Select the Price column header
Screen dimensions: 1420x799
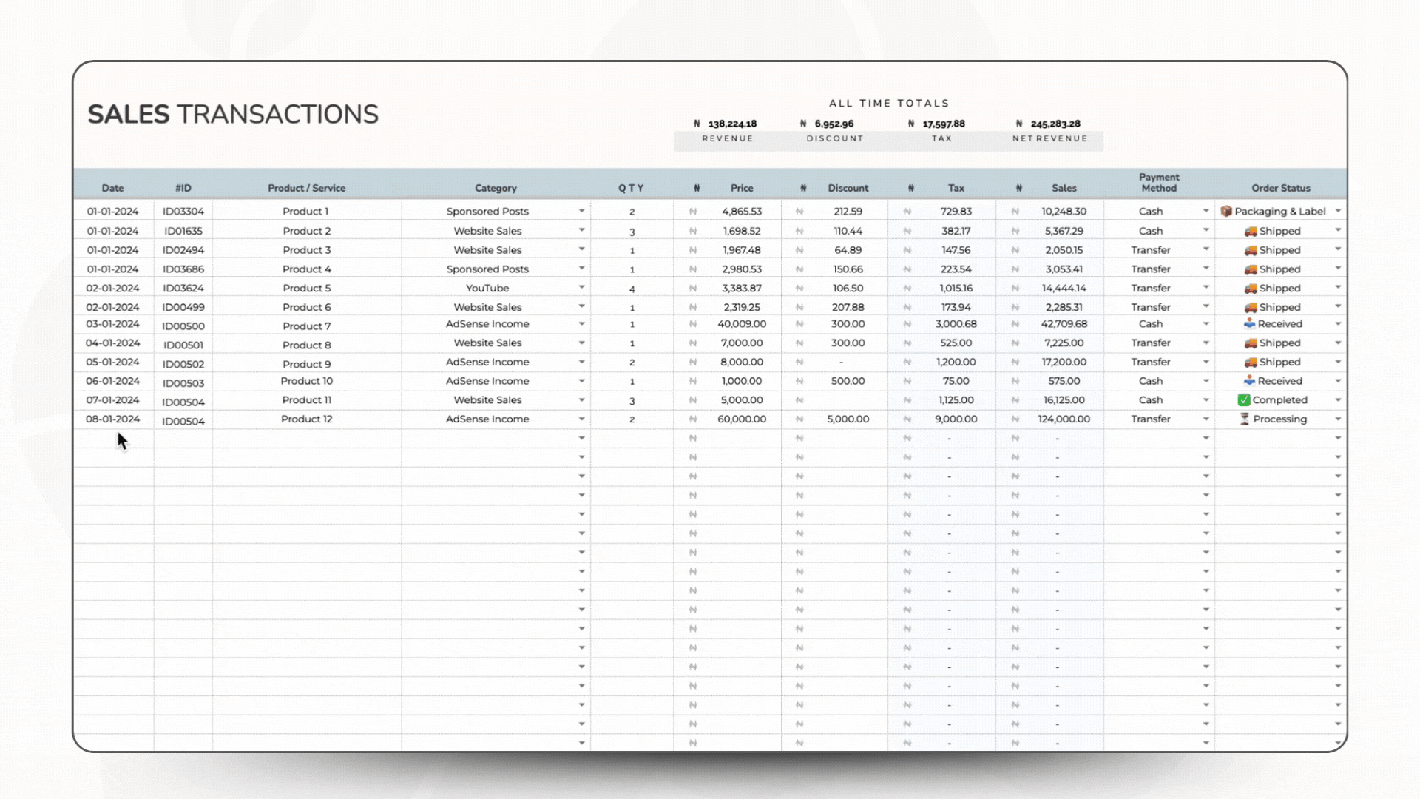(x=742, y=189)
